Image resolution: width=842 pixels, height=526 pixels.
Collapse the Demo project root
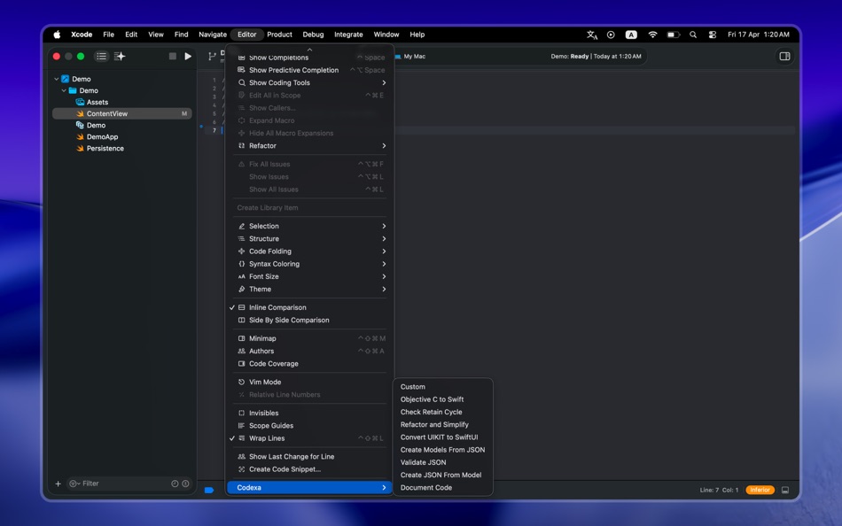pos(57,79)
